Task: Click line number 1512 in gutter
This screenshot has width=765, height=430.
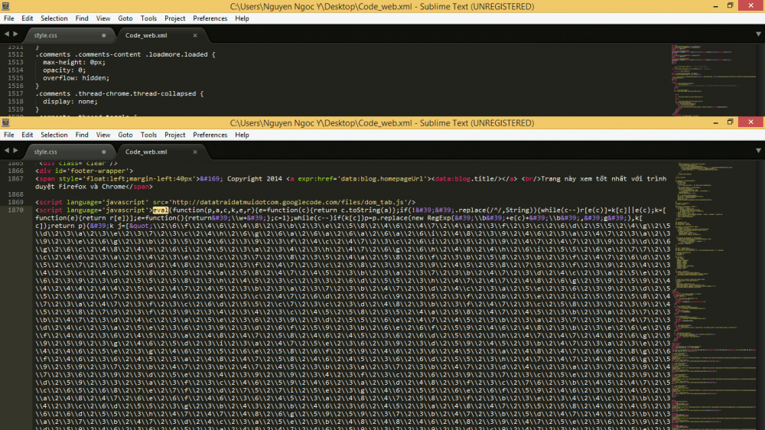Action: pyautogui.click(x=15, y=54)
